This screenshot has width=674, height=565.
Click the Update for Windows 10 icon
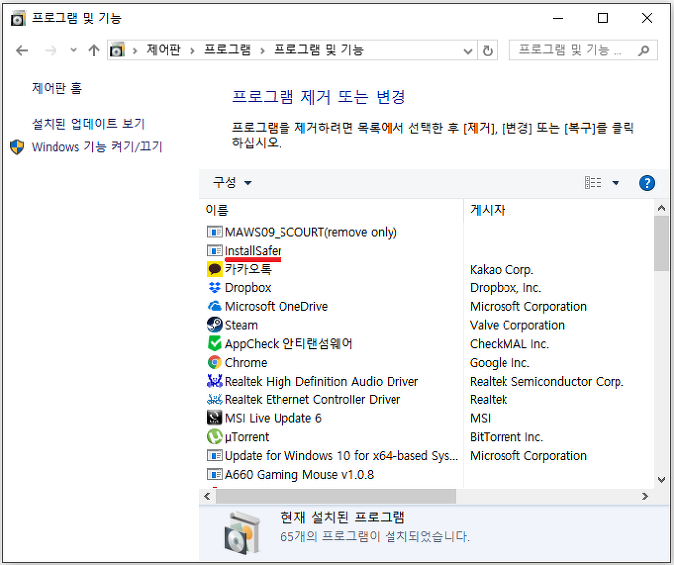[214, 455]
